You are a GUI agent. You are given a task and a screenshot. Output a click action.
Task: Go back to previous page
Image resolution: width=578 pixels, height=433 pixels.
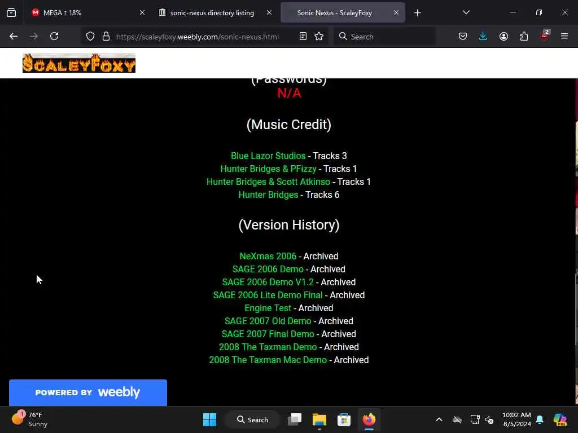pyautogui.click(x=14, y=37)
